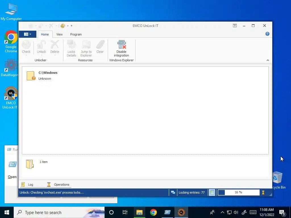Click the blue Help question mark icon

click(x=267, y=34)
